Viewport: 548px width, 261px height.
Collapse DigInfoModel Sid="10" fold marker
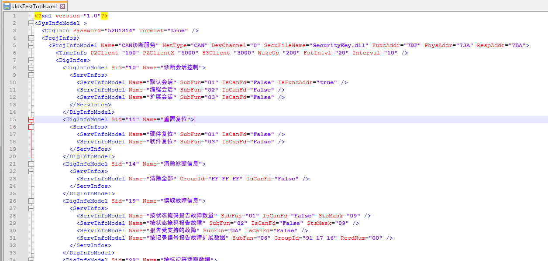31,68
